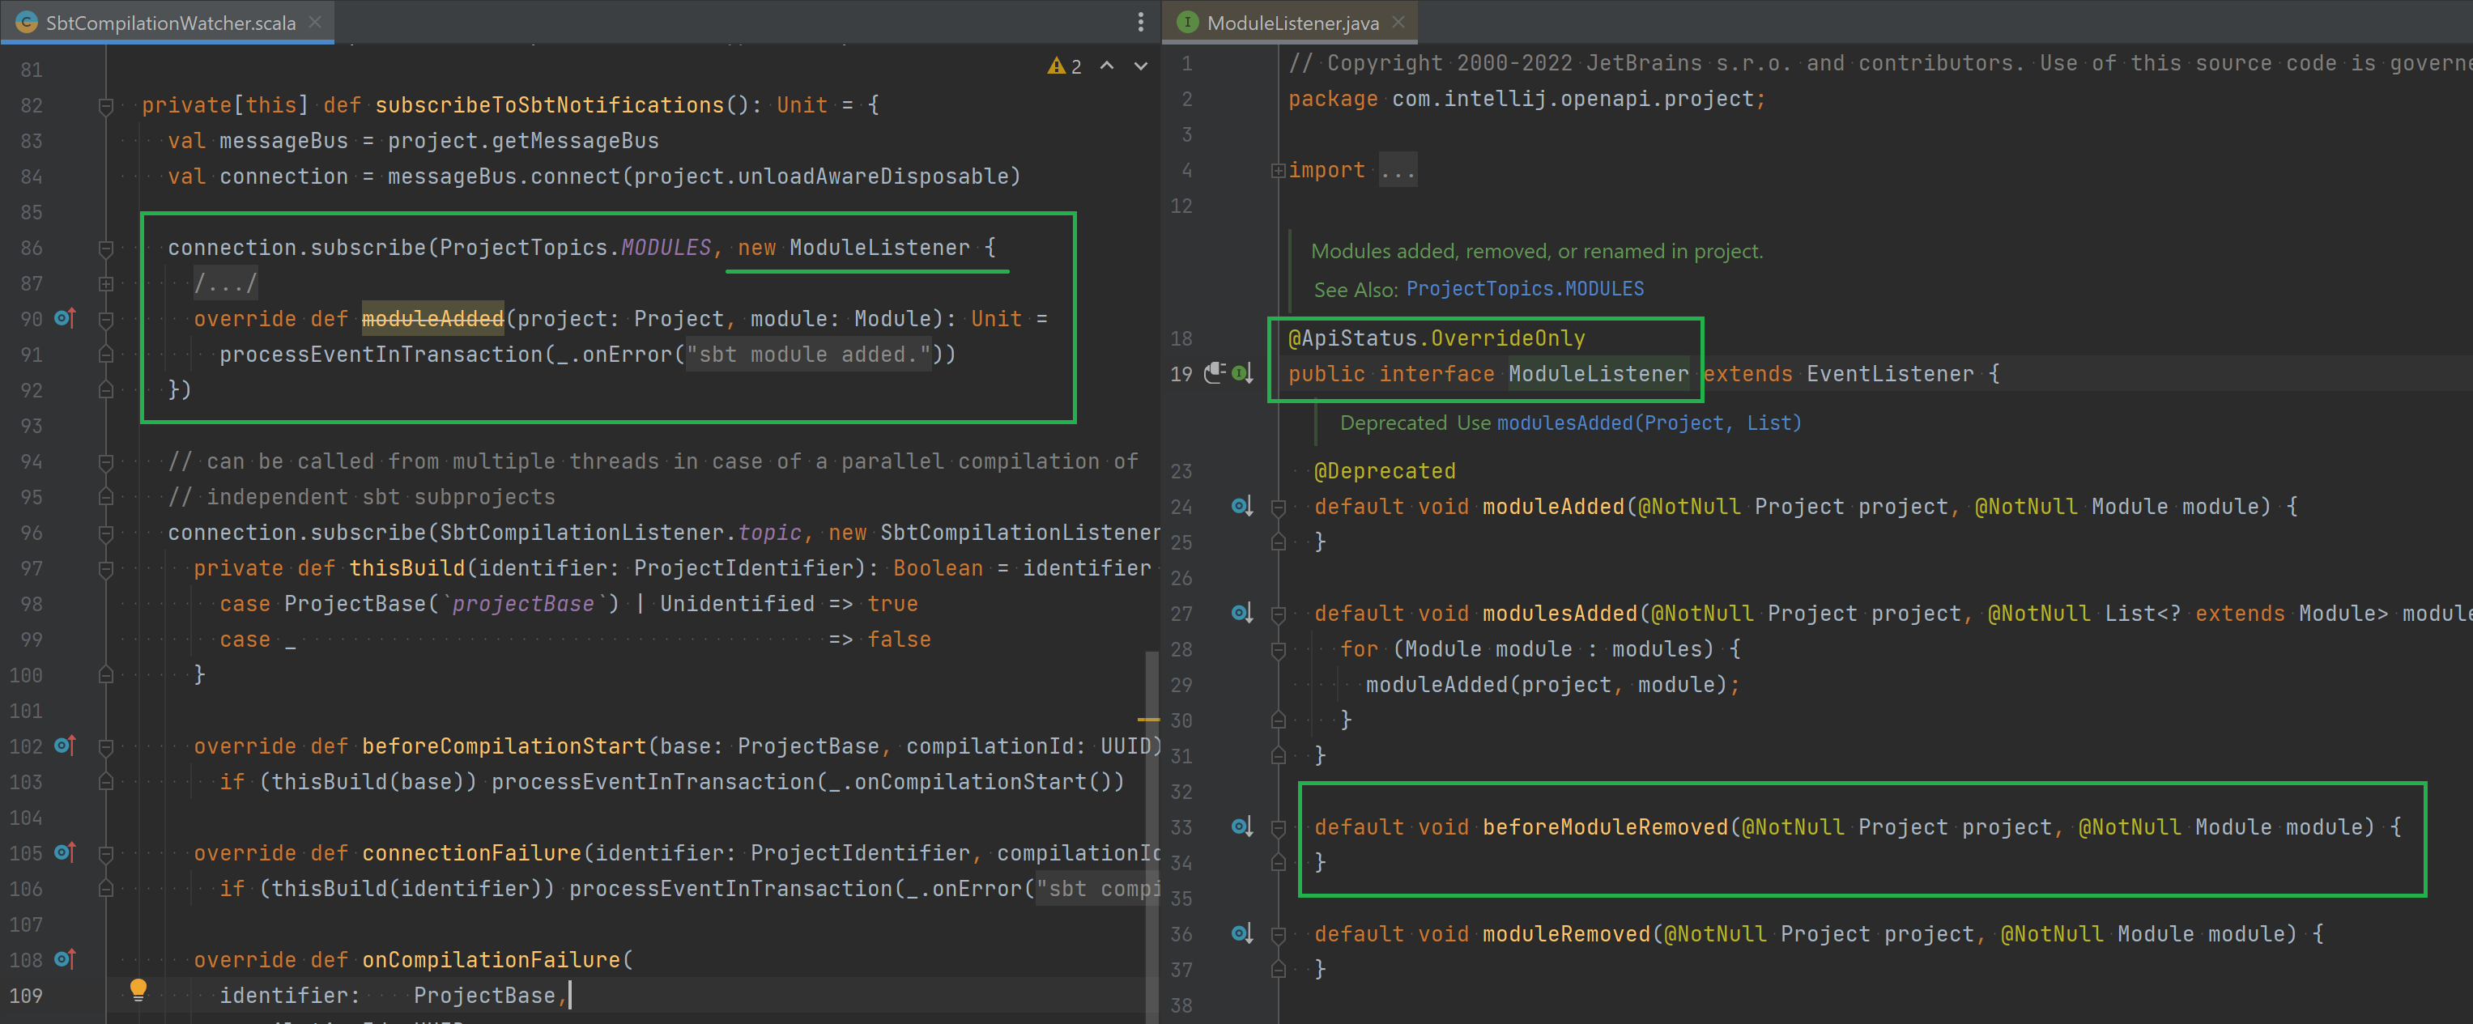Collapse the for-loop fold at line 28
The width and height of the screenshot is (2473, 1024).
click(1278, 650)
